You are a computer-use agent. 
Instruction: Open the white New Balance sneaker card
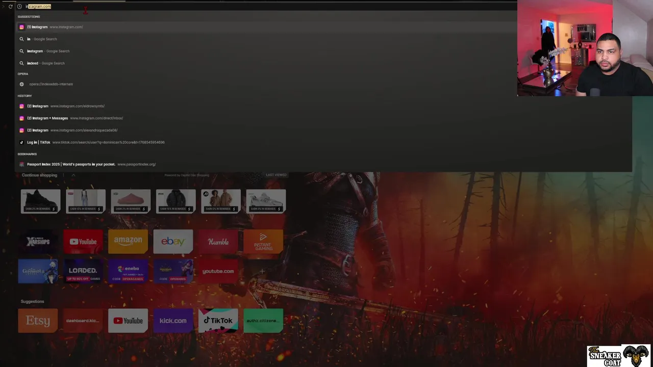[x=266, y=201]
